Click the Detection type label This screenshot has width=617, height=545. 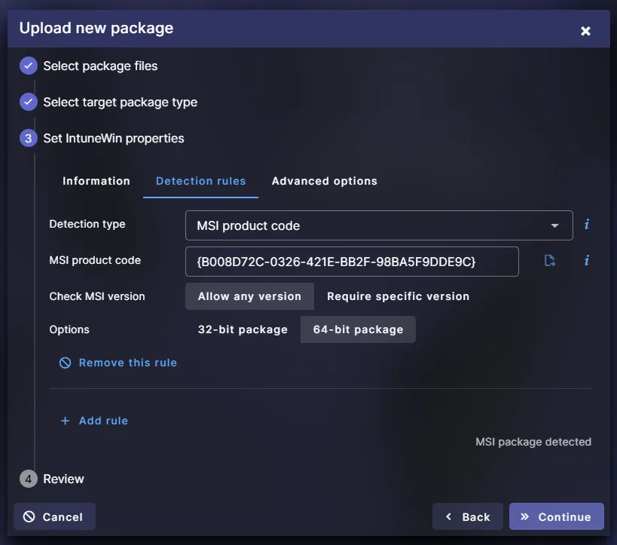click(x=87, y=224)
